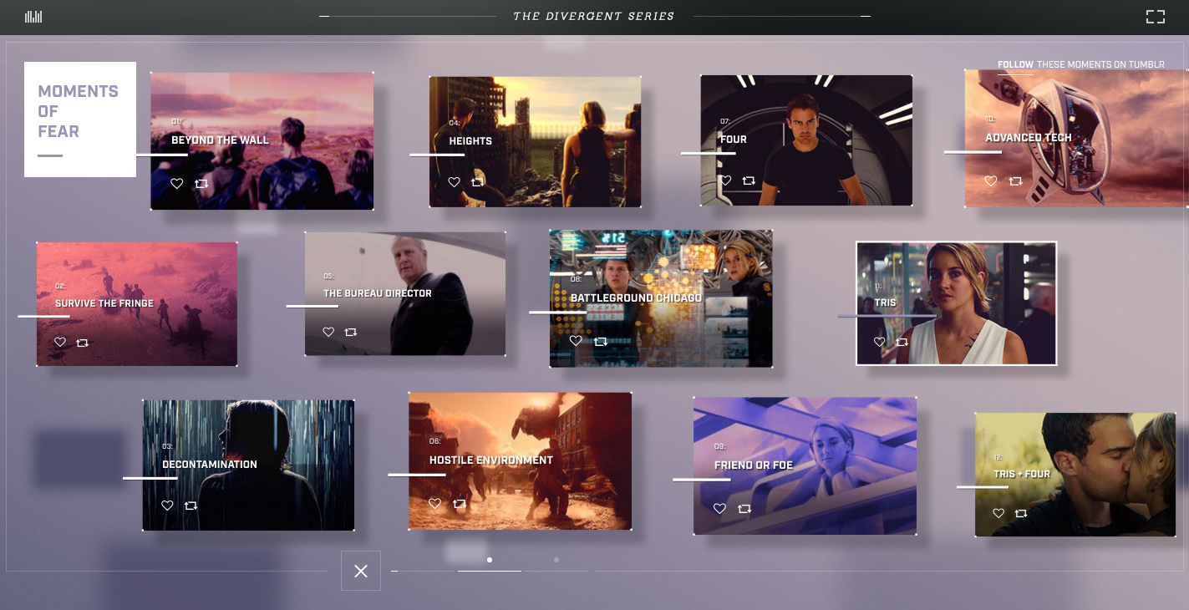Reblog the Tris + Four card
Image resolution: width=1189 pixels, height=610 pixels.
pos(1021,513)
